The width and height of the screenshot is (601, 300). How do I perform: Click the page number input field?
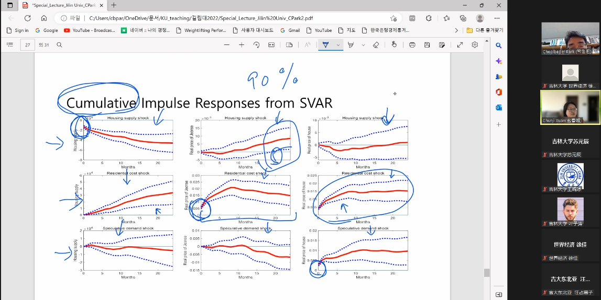click(27, 45)
